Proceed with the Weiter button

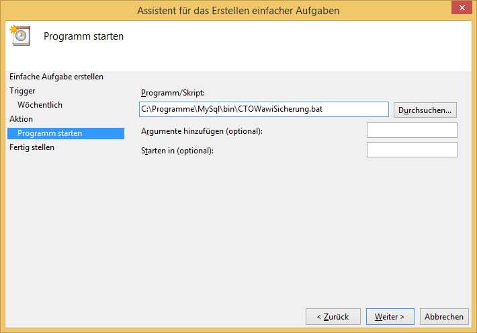point(390,316)
